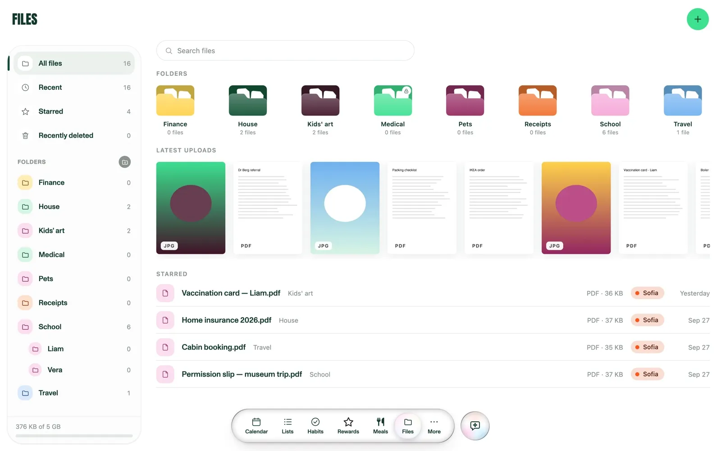
Task: Click the green add file plus button
Action: tap(698, 19)
